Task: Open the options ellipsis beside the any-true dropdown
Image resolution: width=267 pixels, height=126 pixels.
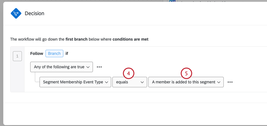Action: pos(99,67)
